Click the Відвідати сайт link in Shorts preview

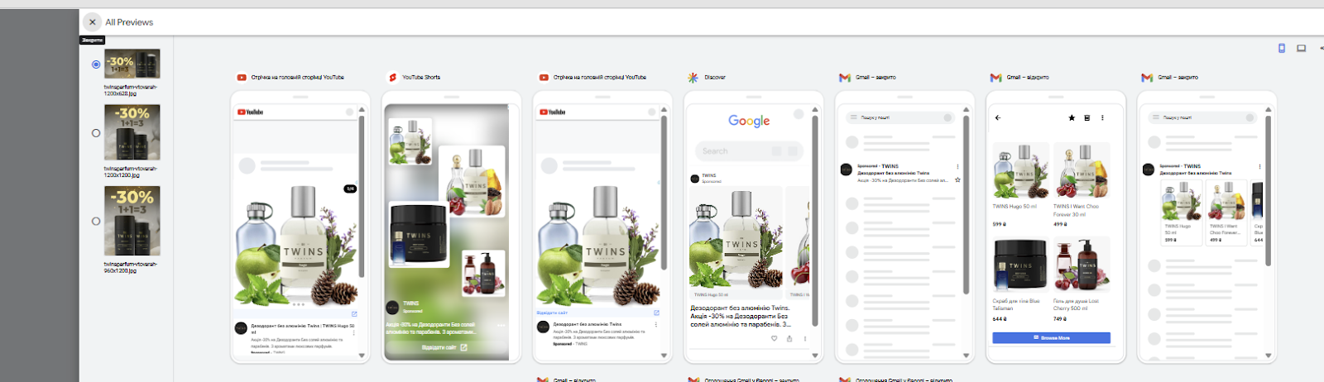444,347
